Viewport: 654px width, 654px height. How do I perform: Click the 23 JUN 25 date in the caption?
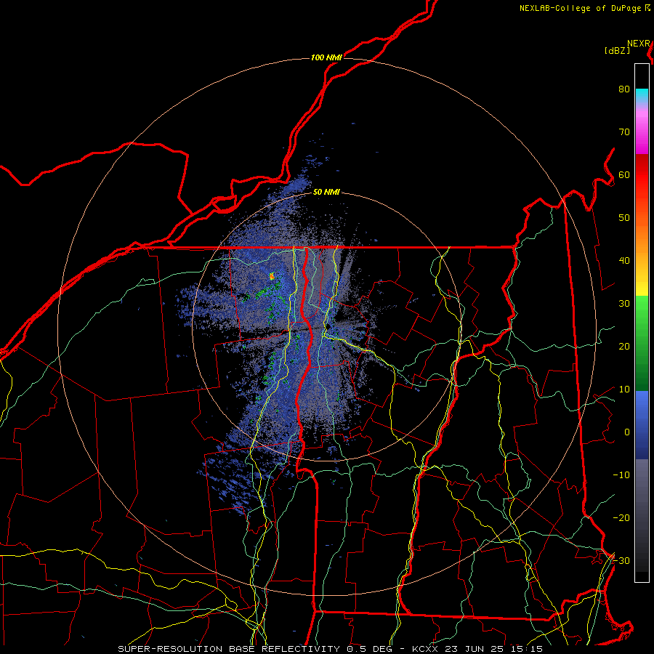click(x=475, y=649)
